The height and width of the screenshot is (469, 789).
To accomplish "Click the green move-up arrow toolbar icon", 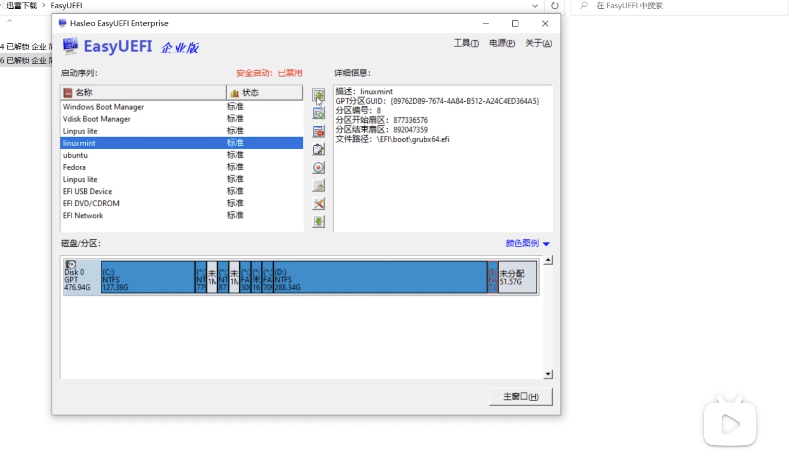I will pyautogui.click(x=319, y=95).
